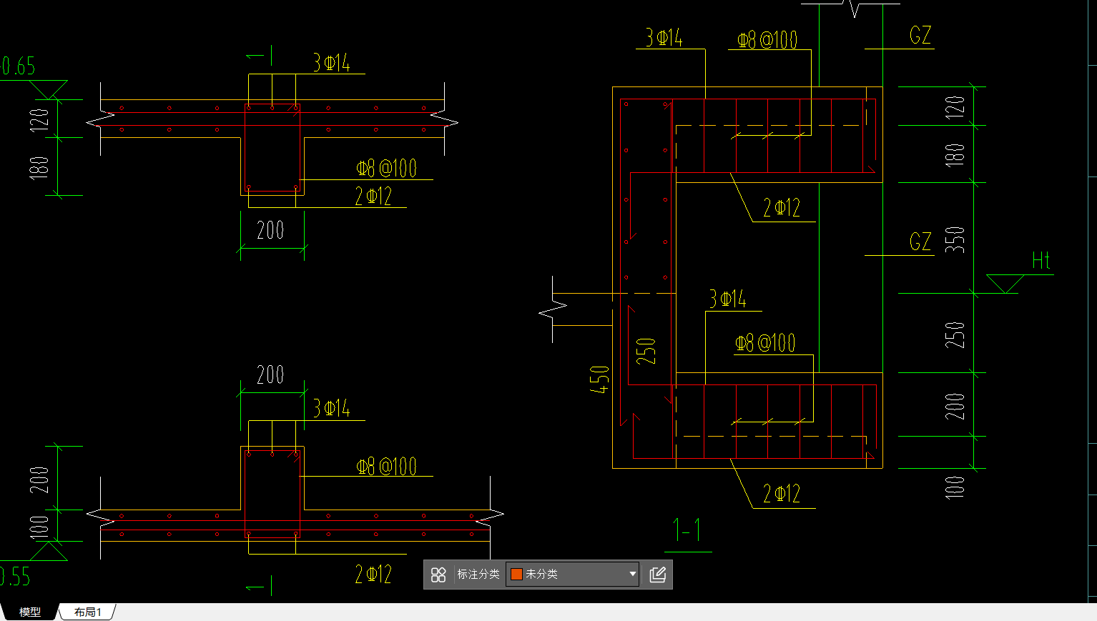Switch to the 模型 tab
The image size is (1097, 621).
(29, 612)
